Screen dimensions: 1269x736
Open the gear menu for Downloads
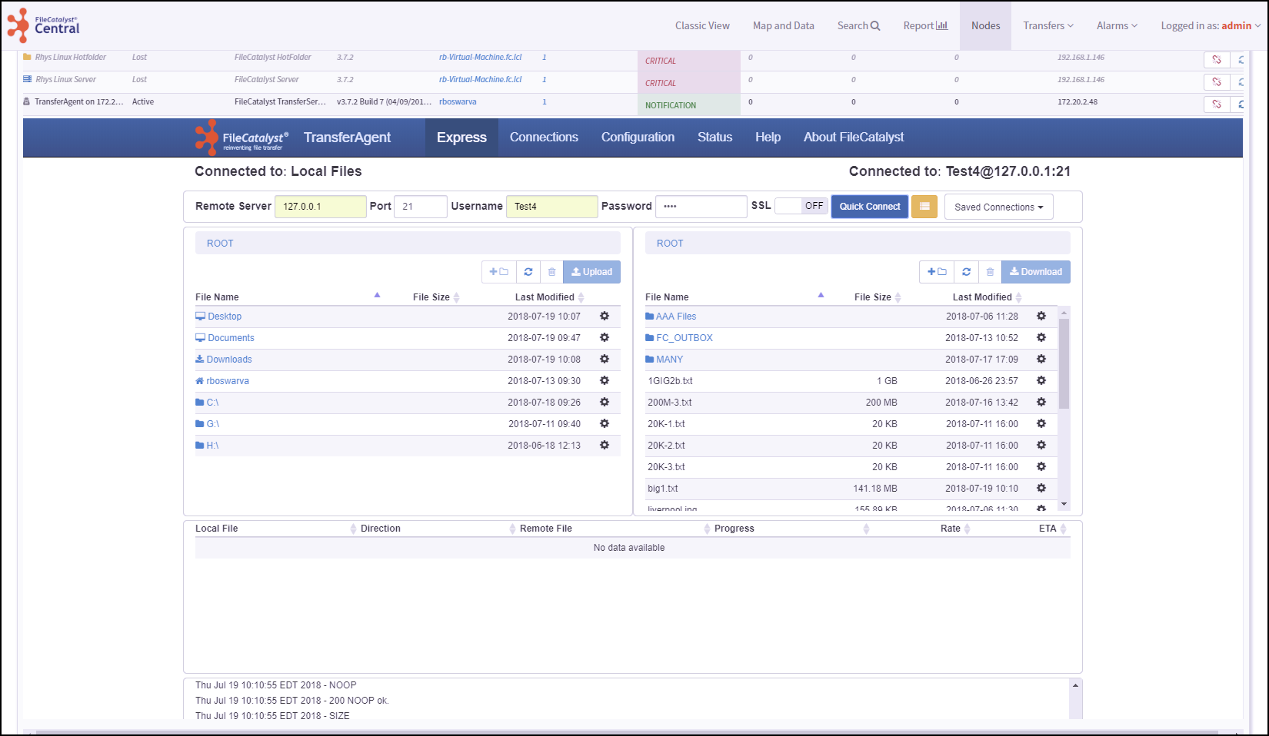[605, 359]
